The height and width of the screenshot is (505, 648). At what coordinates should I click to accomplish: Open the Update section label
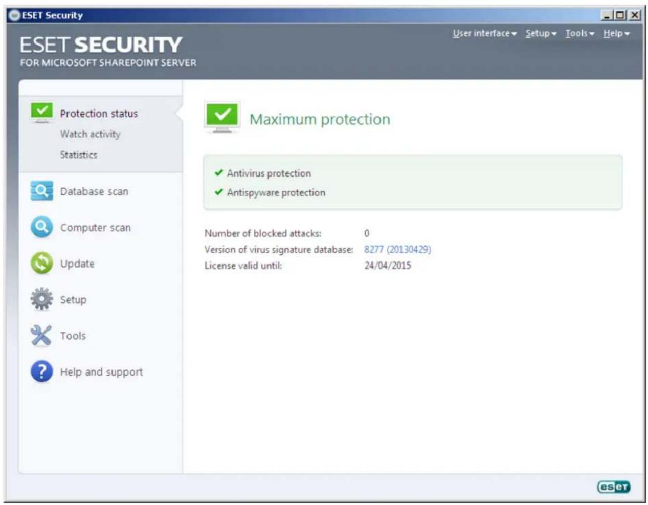77,264
